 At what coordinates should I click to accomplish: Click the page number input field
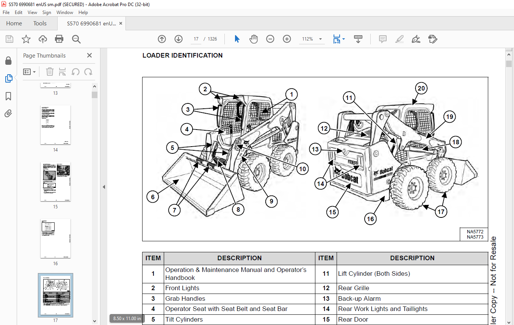coord(196,39)
